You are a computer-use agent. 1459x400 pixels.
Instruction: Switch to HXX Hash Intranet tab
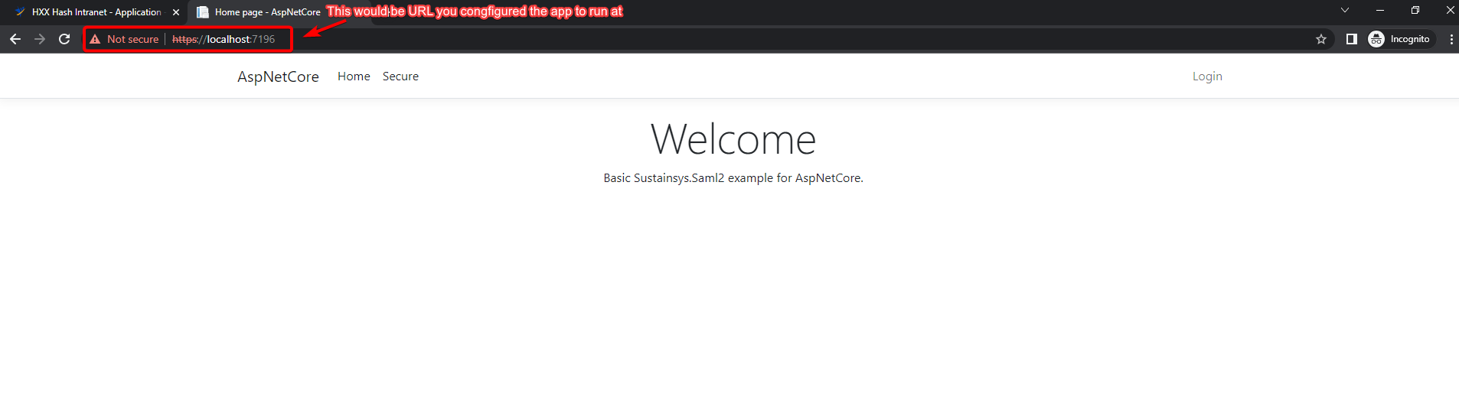96,12
